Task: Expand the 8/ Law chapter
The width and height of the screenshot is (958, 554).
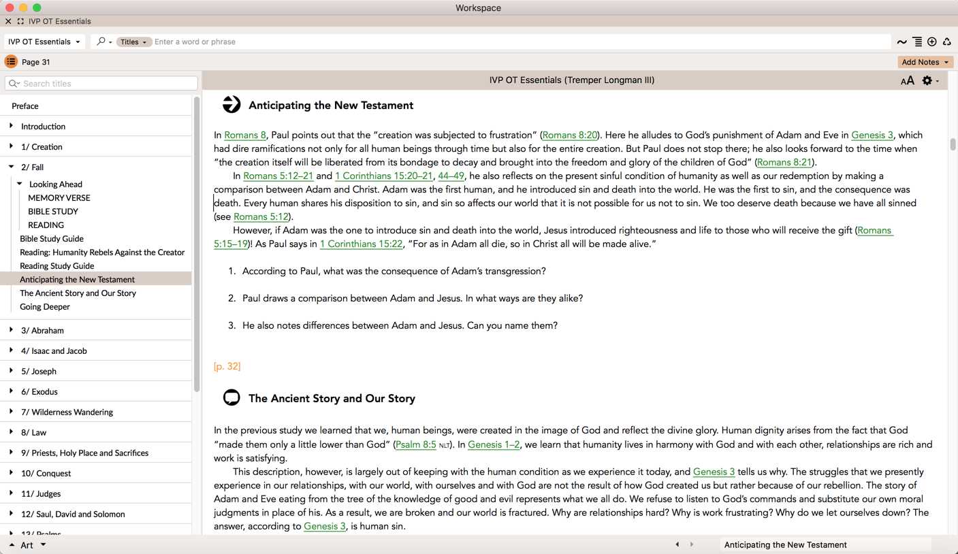Action: pos(11,432)
